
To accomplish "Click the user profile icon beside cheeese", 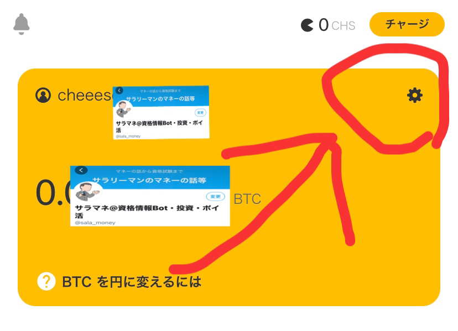I will pyautogui.click(x=43, y=95).
